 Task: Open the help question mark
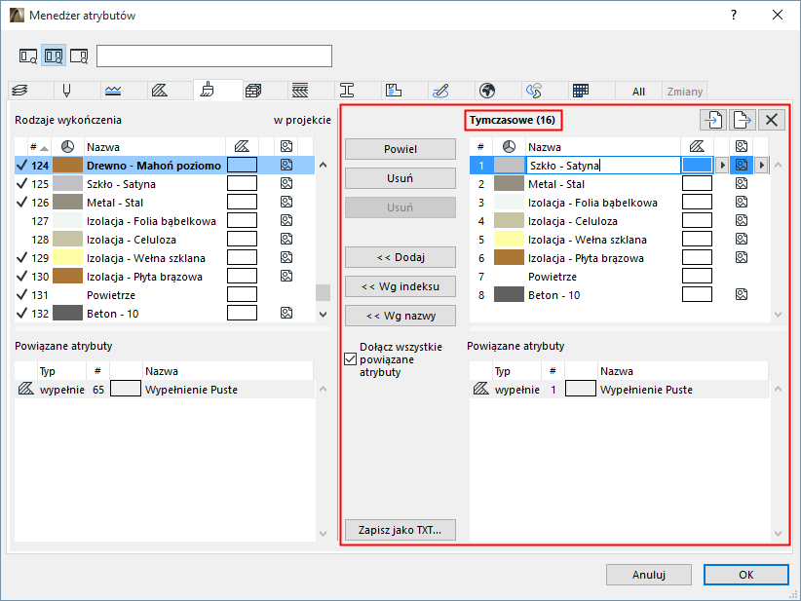(734, 16)
